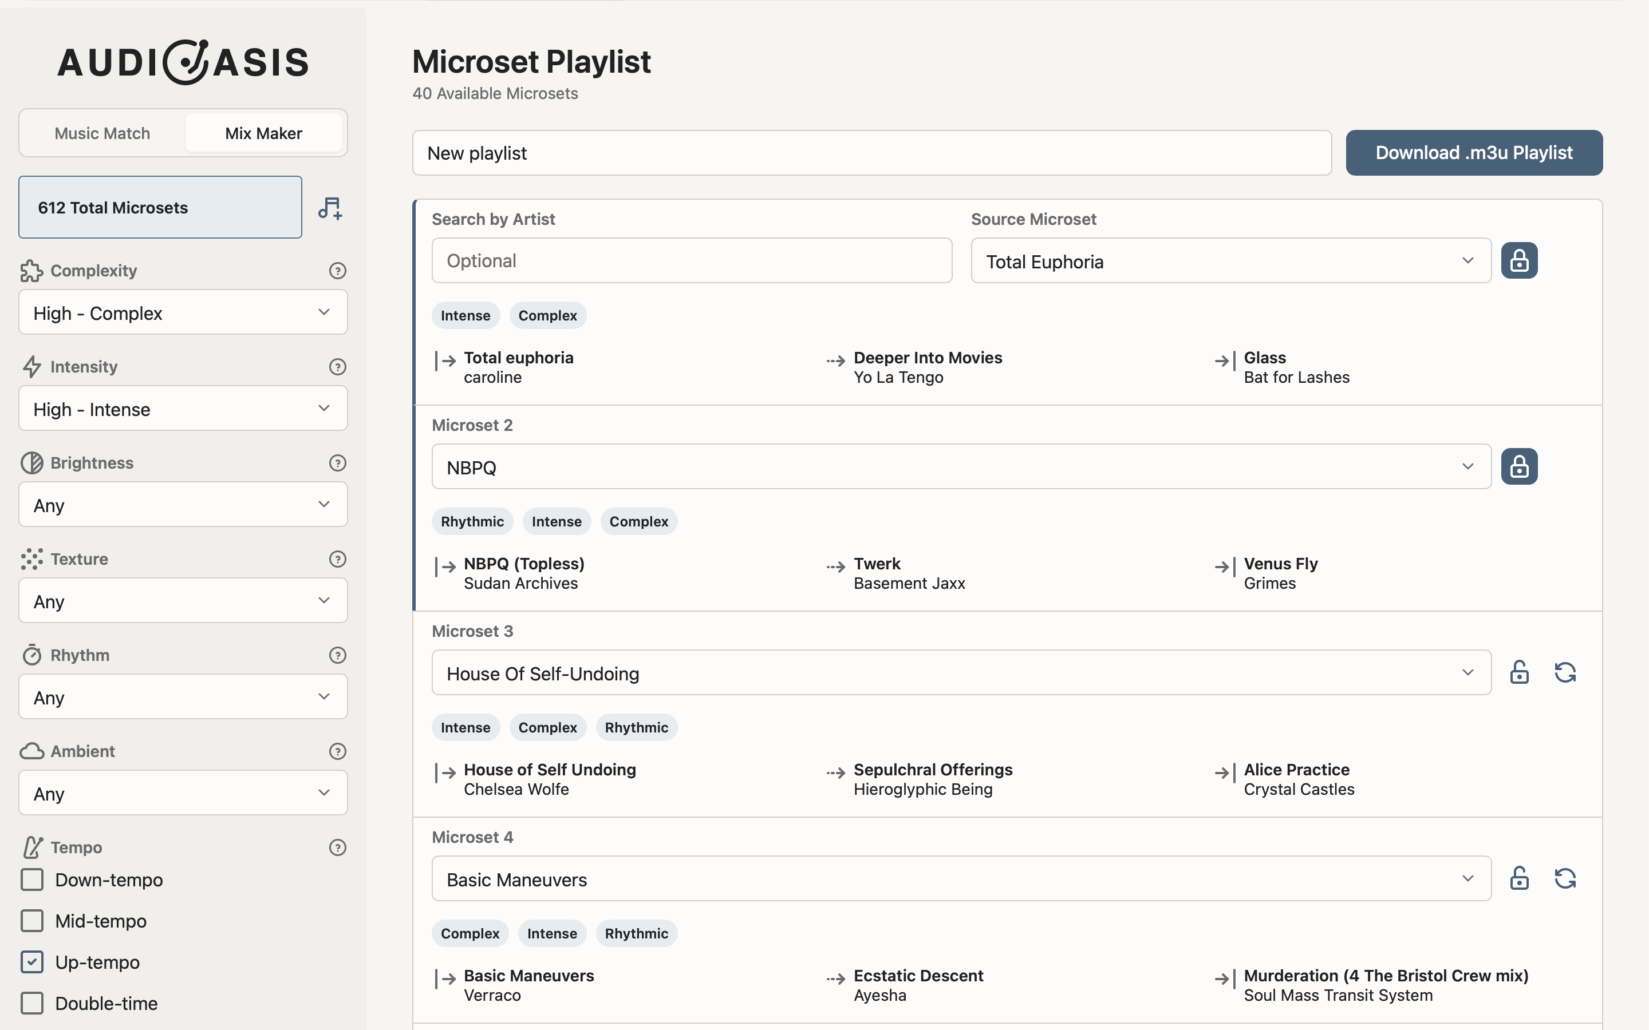
Task: Open Ambient help question mark
Action: pos(337,751)
